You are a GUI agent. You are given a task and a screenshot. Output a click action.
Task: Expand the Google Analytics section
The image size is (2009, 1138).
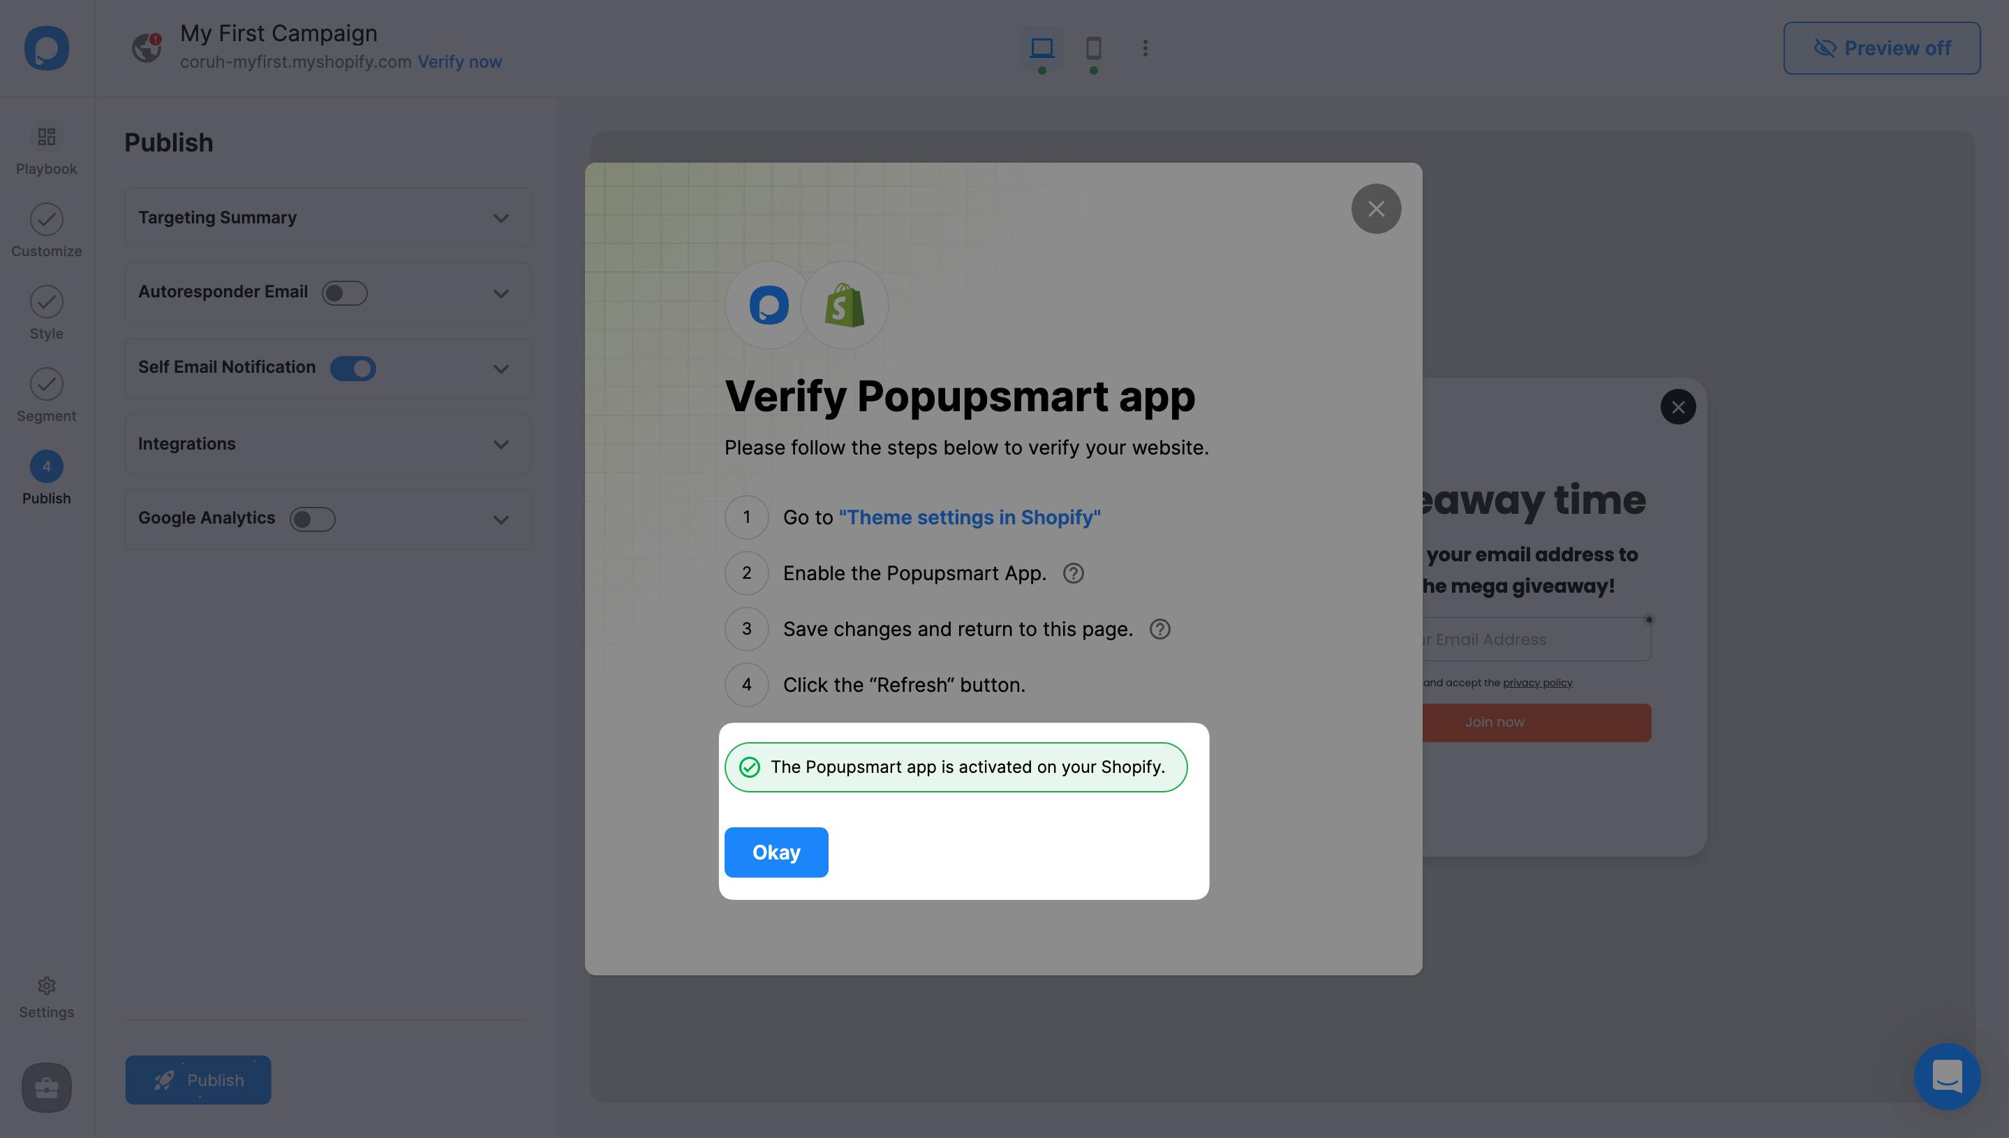(x=501, y=519)
